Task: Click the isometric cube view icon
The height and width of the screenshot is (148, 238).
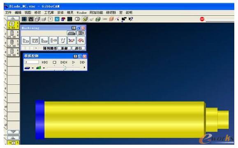Action: pos(37,19)
